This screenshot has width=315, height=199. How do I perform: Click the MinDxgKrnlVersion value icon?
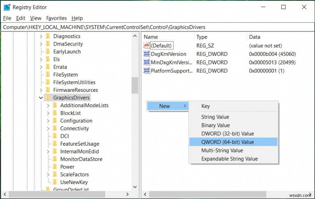click(x=146, y=62)
